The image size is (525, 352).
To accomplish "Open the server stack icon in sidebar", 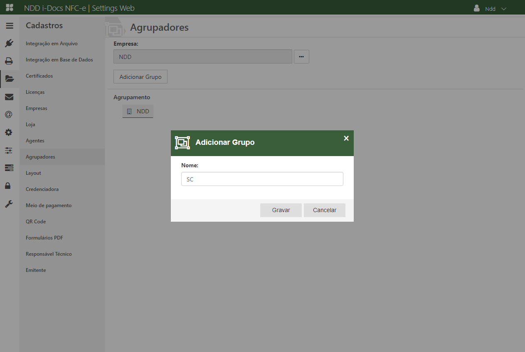I will [9, 168].
